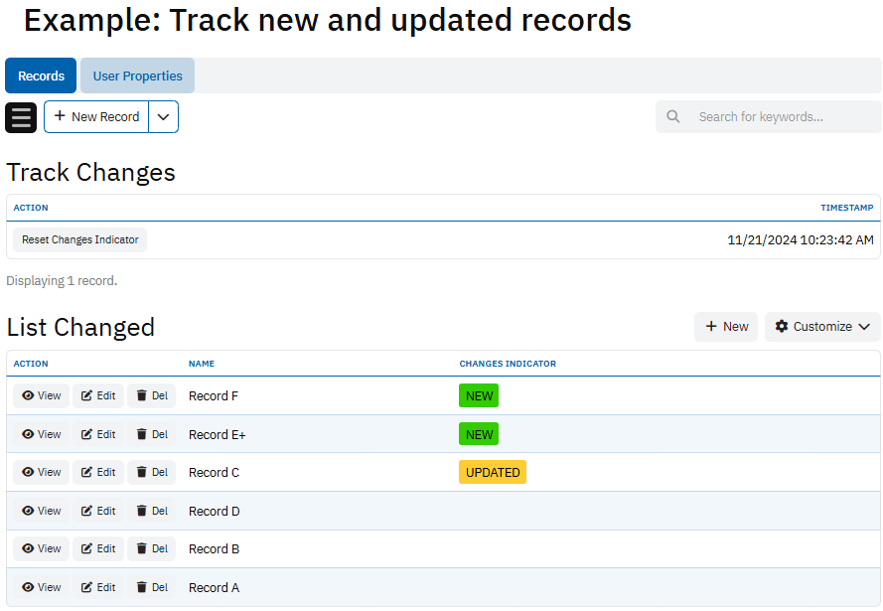Switch to the Records tab
This screenshot has height=611, width=883.
click(41, 76)
